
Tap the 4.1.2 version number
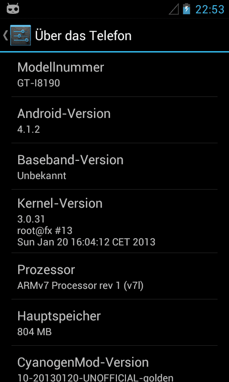(x=29, y=129)
